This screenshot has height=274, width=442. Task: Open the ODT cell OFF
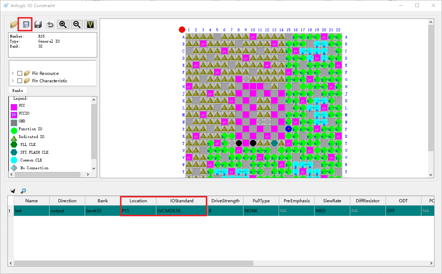coord(404,210)
